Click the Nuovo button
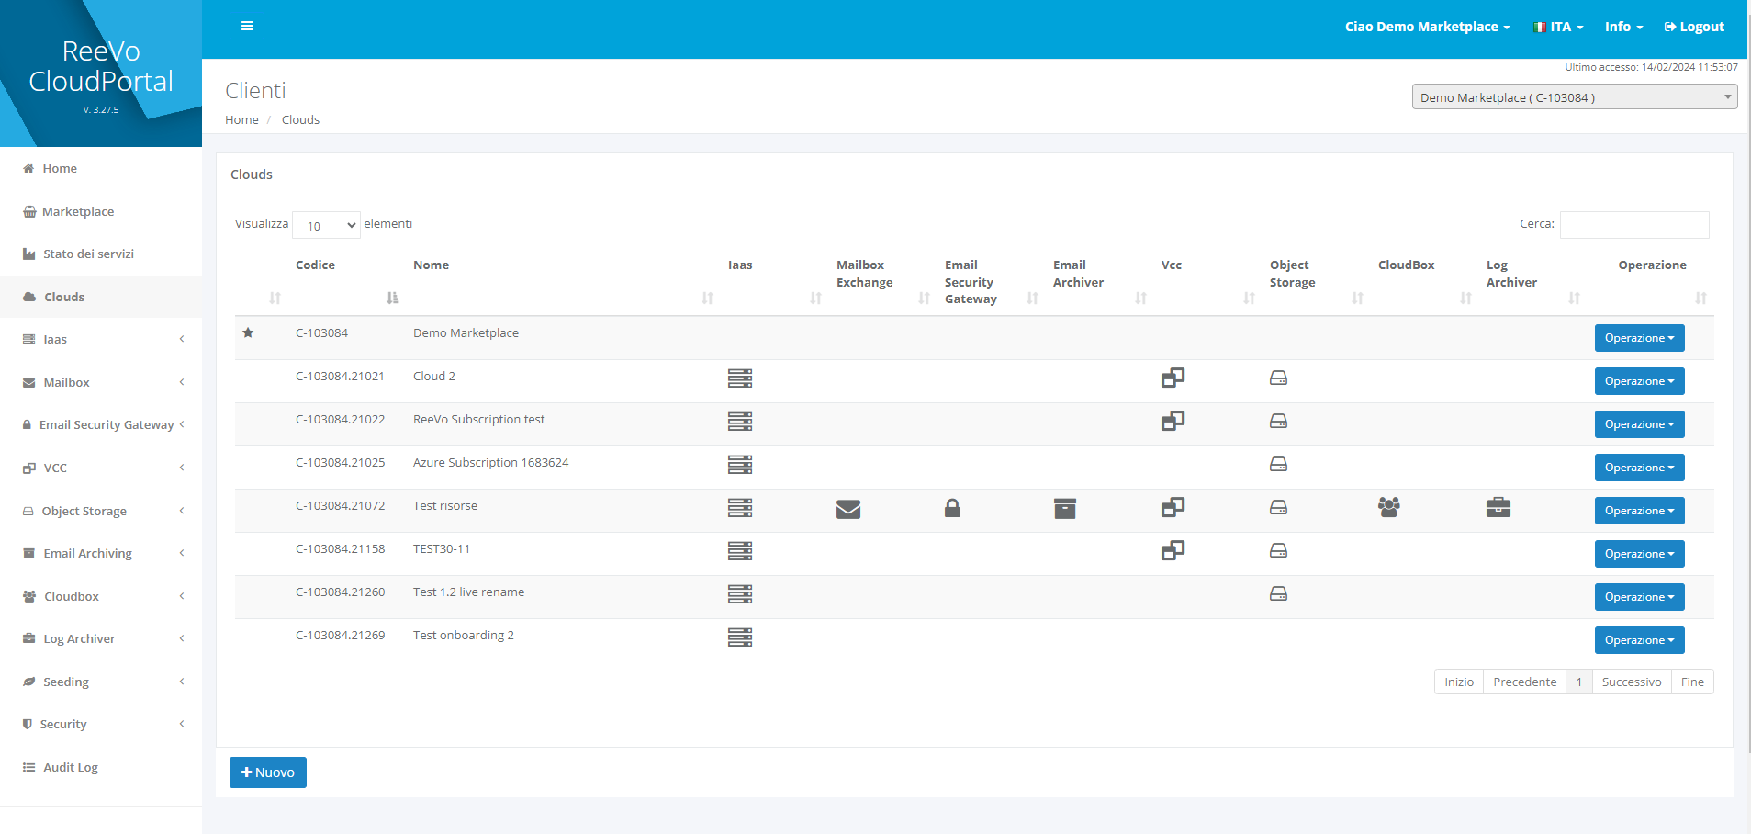The width and height of the screenshot is (1751, 834). pyautogui.click(x=268, y=772)
